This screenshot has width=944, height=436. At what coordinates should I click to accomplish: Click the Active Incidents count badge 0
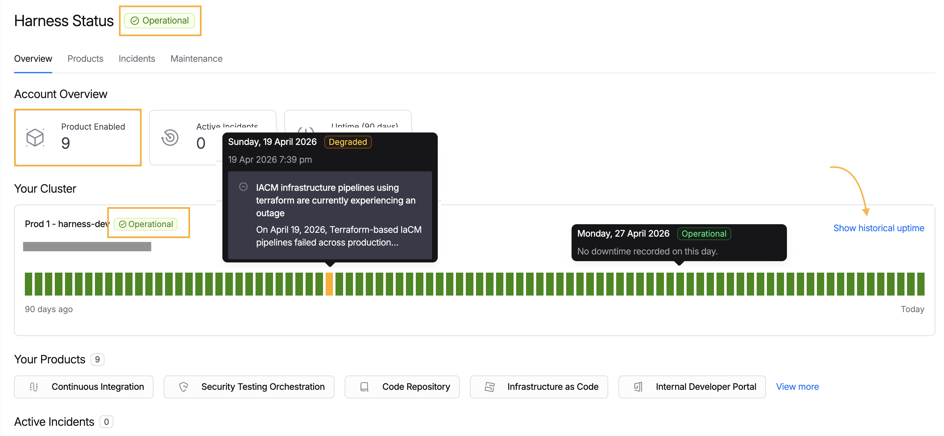click(x=106, y=422)
